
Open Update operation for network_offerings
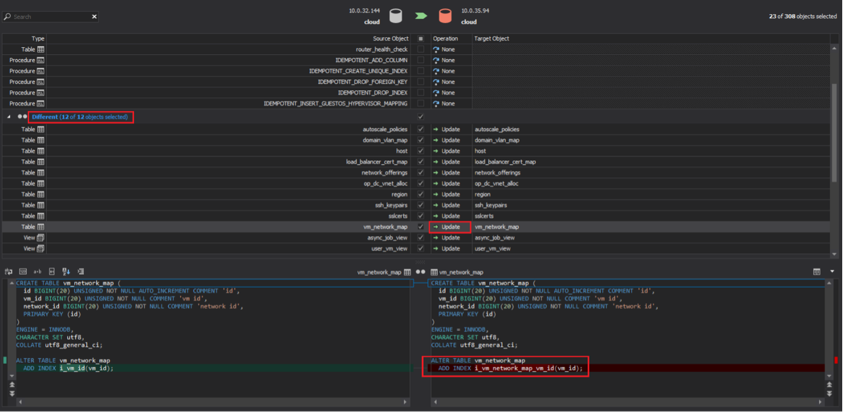451,173
